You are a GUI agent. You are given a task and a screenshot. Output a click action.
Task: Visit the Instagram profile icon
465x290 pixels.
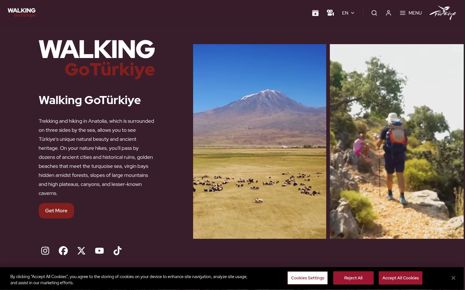tap(45, 251)
